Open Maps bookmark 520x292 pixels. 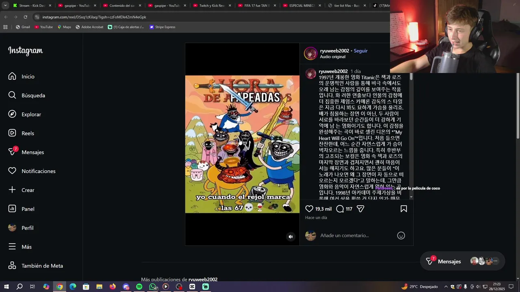tap(64, 27)
